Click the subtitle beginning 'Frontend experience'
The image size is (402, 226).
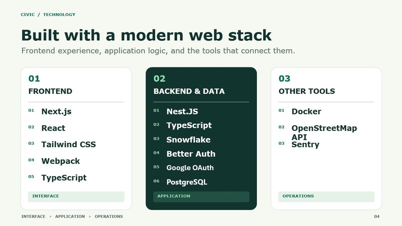coord(158,51)
